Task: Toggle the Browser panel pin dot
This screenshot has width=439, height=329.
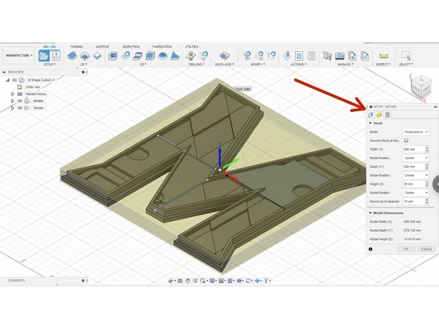Action: point(83,72)
